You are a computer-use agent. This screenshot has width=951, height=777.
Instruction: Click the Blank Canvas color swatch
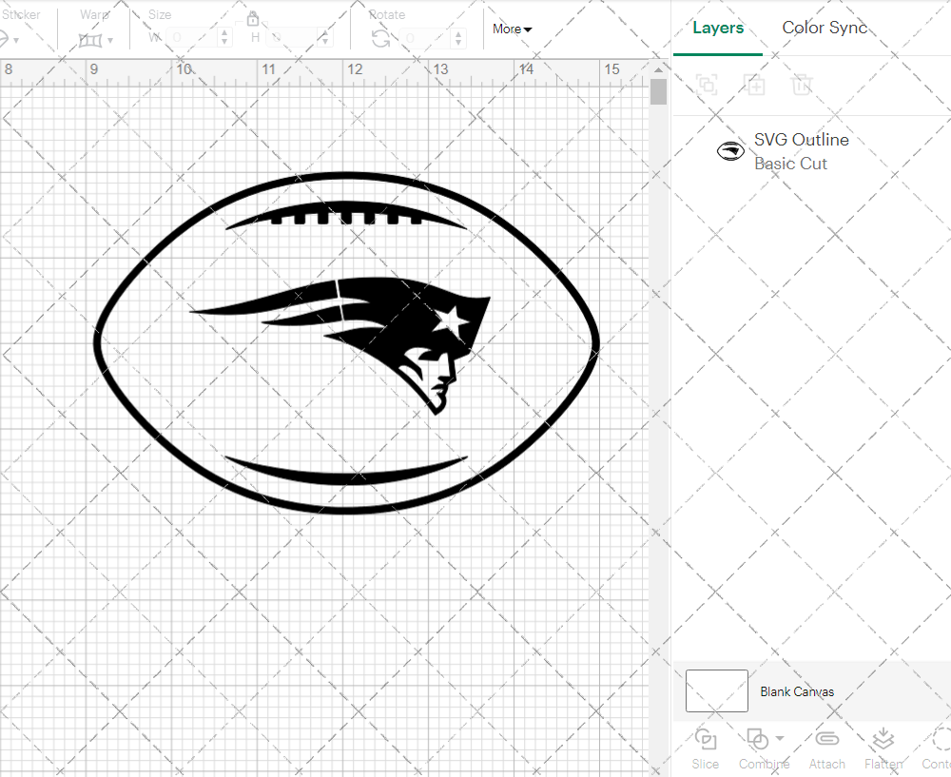[x=717, y=690]
